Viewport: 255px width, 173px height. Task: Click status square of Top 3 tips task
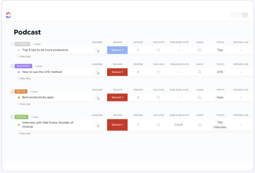(x=19, y=50)
